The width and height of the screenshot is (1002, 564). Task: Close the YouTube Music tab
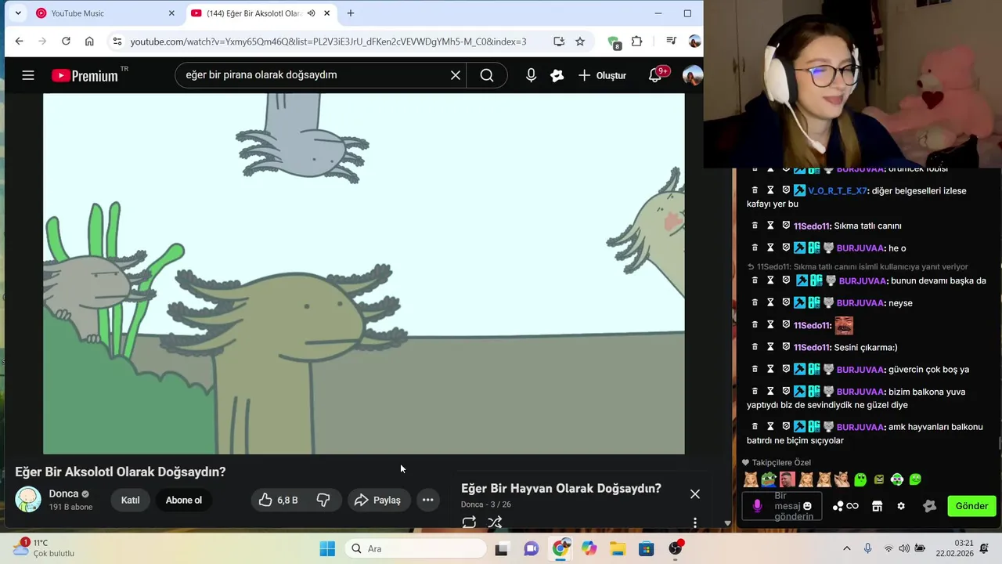(x=171, y=13)
